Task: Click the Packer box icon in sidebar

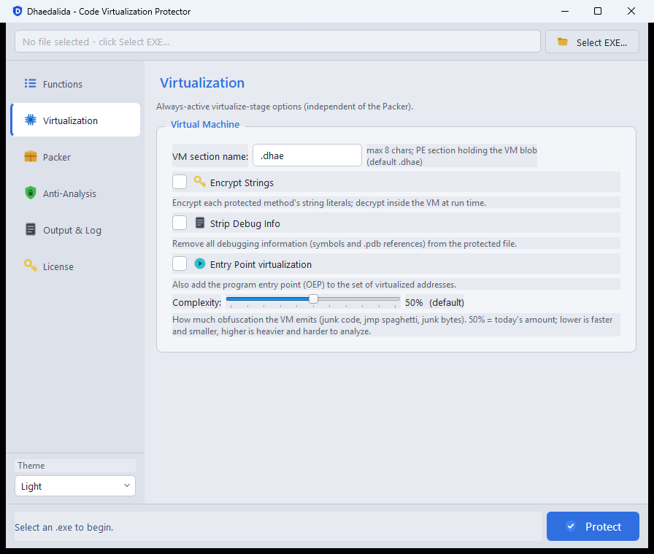Action: (x=31, y=156)
